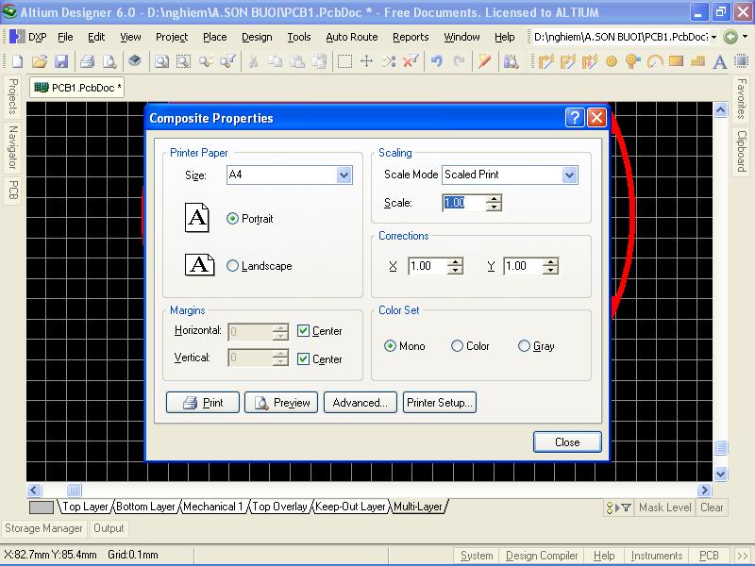This screenshot has width=755, height=566.
Task: Select the Place Via tool icon
Action: (632, 61)
